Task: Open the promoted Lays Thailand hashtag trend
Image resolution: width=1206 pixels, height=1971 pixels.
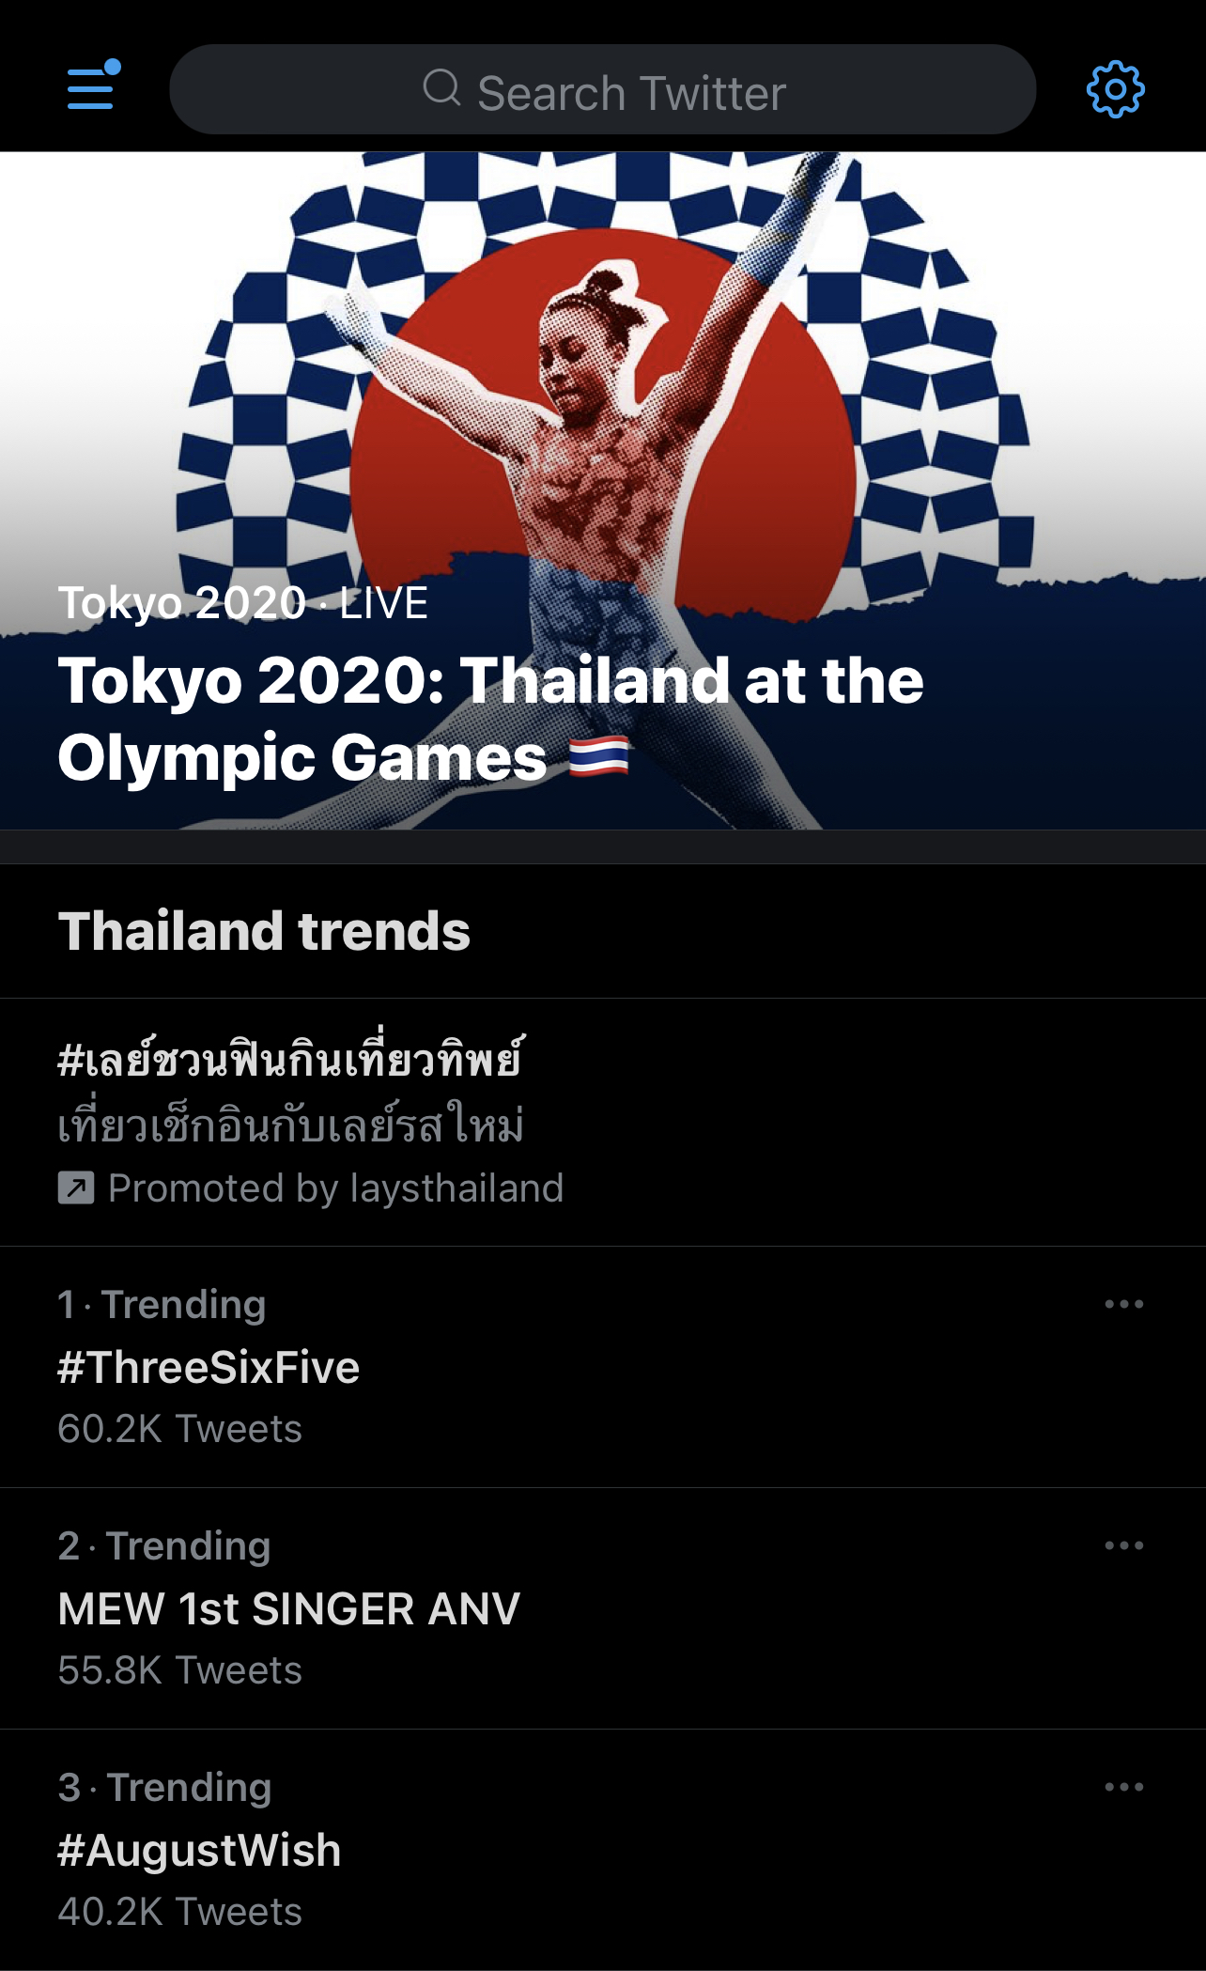Action: point(291,1061)
